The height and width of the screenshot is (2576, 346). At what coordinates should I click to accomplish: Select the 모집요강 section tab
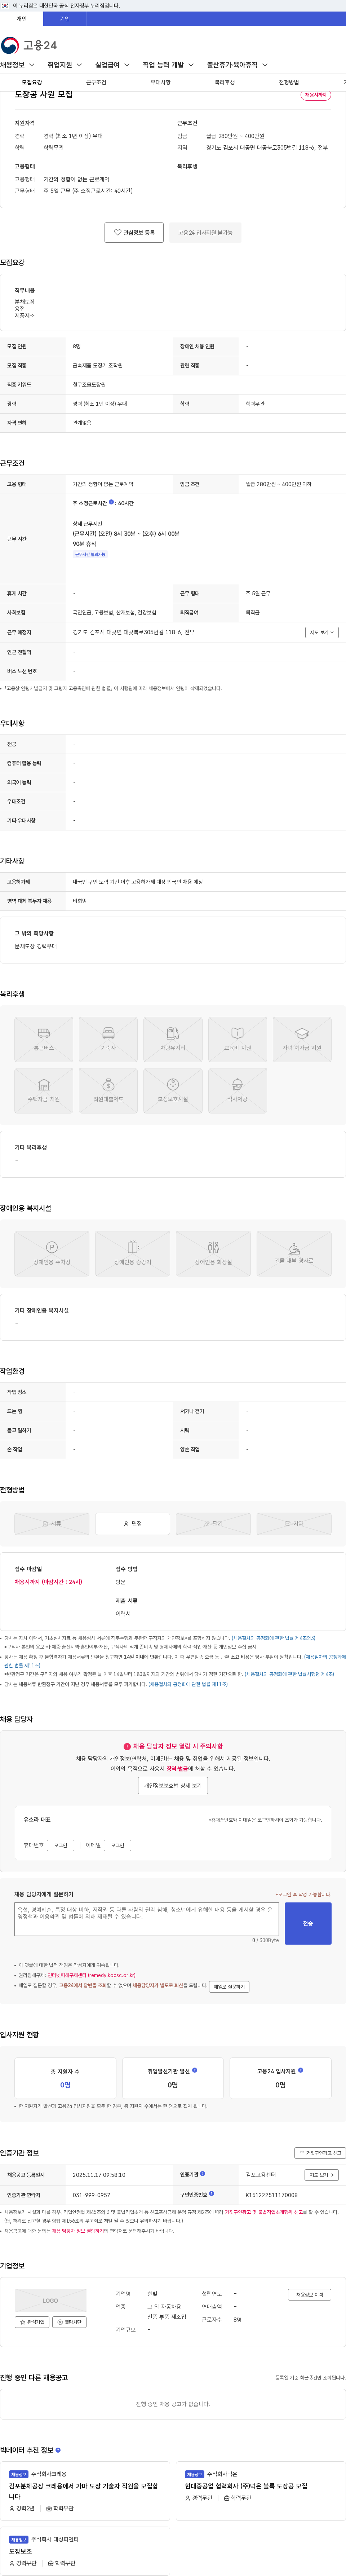32,82
